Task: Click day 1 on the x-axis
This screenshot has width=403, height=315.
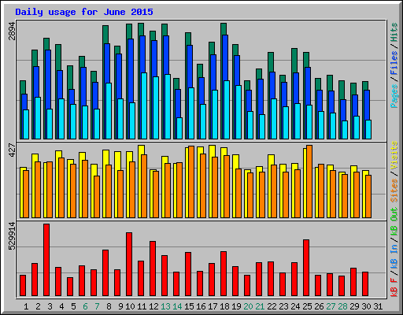Action: pyautogui.click(x=26, y=306)
